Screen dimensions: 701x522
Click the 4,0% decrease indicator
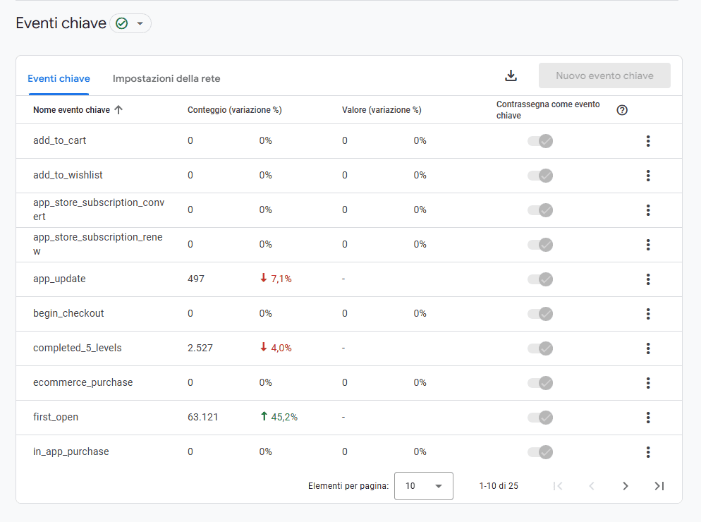click(276, 348)
